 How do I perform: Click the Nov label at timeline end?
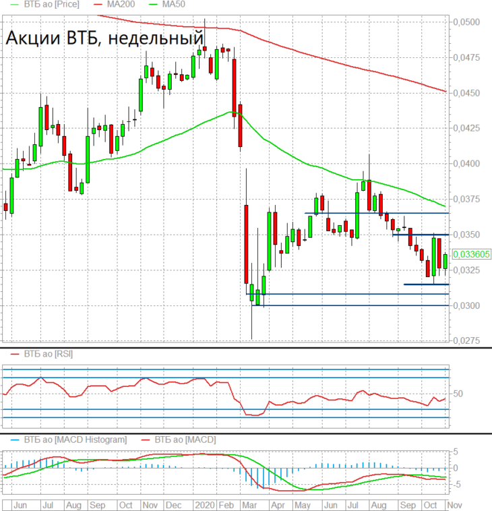coord(454,505)
